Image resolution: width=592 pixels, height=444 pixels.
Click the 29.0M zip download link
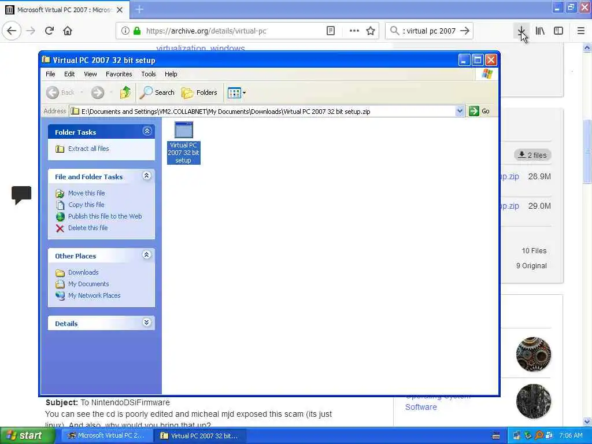510,206
